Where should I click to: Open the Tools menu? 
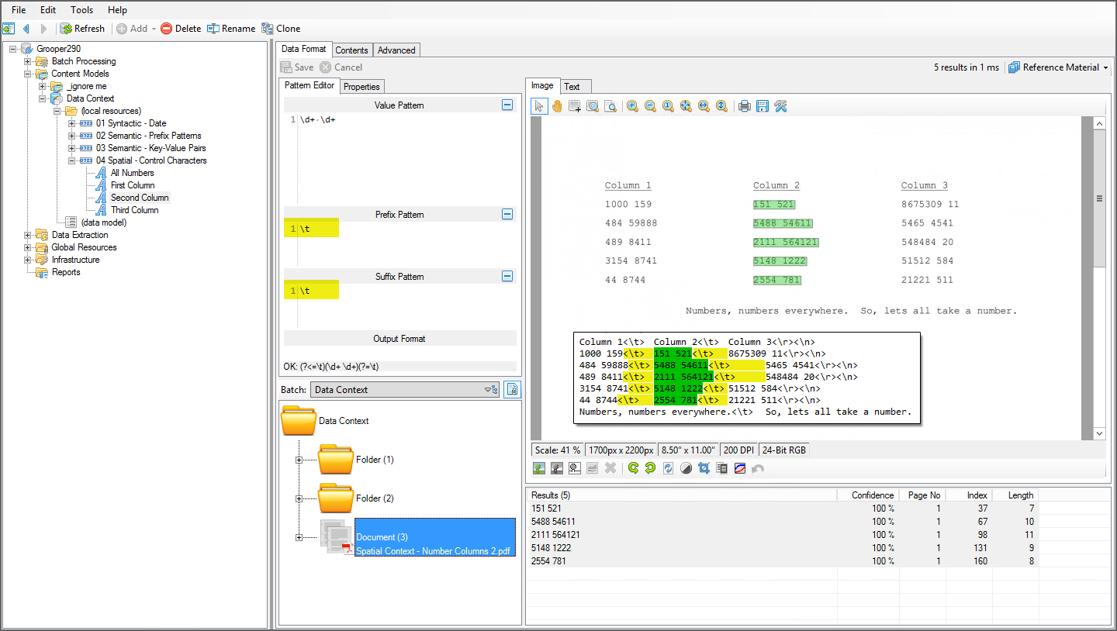point(81,10)
